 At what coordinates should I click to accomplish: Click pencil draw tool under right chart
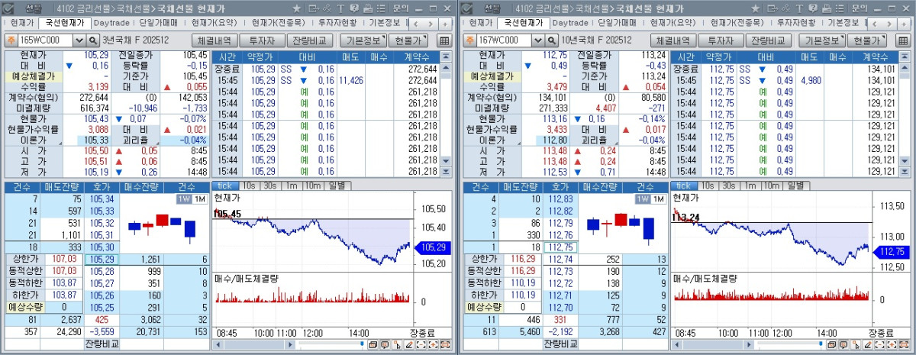868,344
